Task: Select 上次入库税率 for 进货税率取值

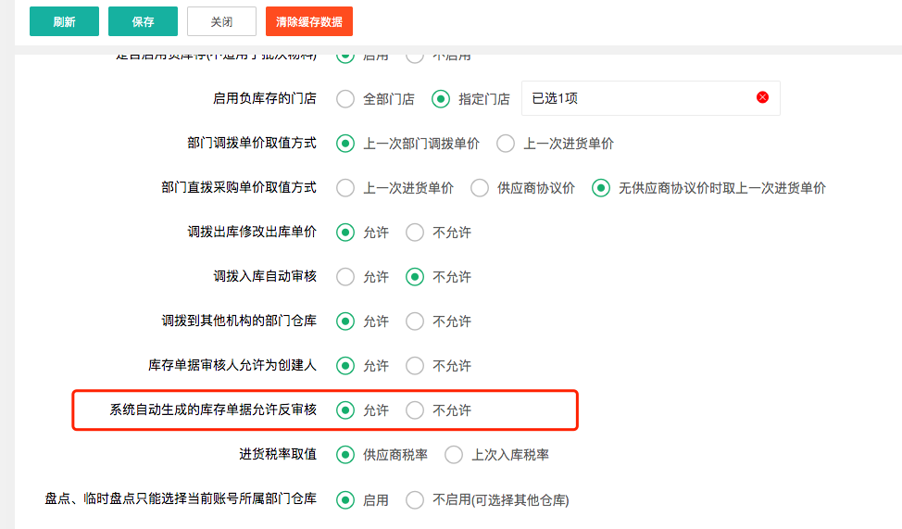Action: click(x=453, y=455)
